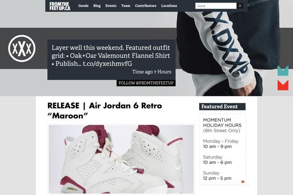Click the Momentum Holiday Hours event card

(x=222, y=149)
